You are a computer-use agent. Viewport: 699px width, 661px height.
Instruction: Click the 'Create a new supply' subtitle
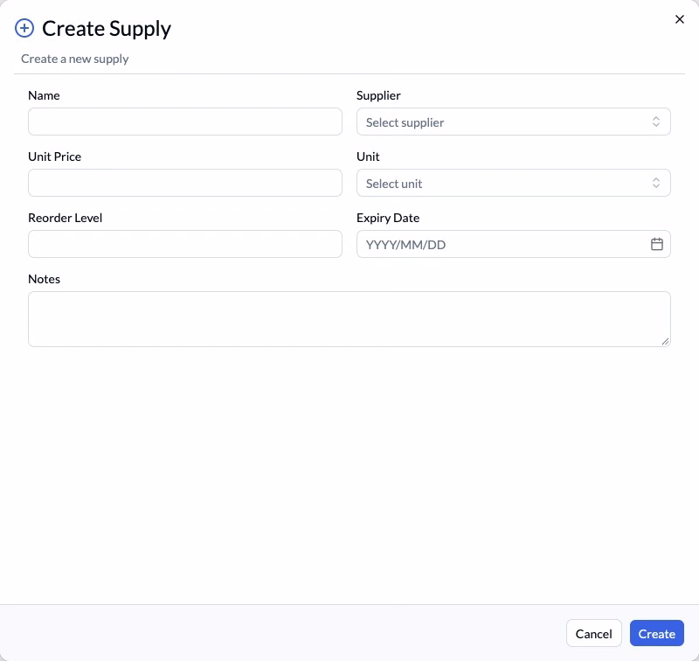75,59
